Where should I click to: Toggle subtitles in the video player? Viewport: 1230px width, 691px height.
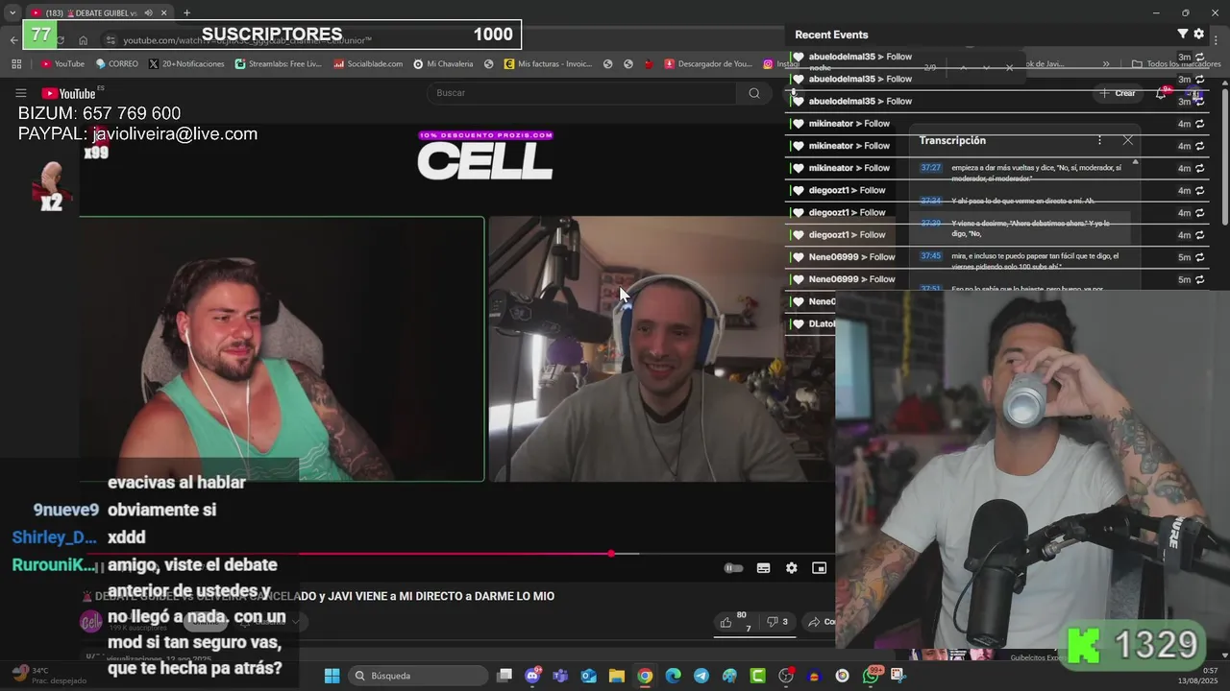(x=763, y=568)
